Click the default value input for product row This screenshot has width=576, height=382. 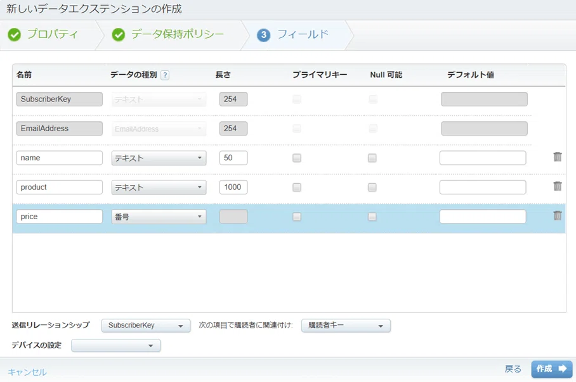click(483, 187)
